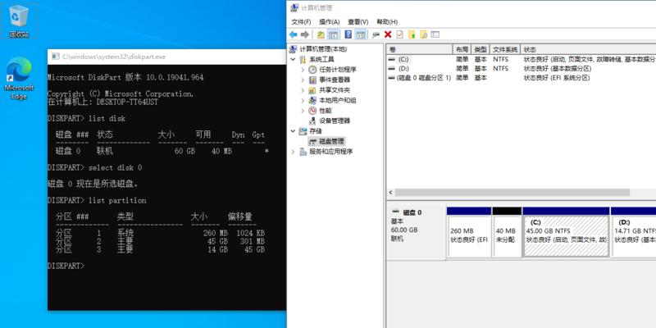Open the 操作(A) menu

click(x=330, y=22)
